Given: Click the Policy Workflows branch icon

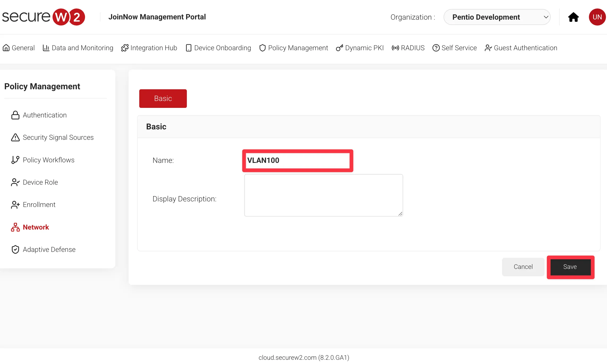Looking at the screenshot, I should point(15,160).
